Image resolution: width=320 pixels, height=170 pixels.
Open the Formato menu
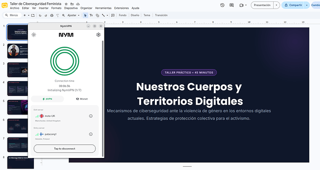[x=56, y=8]
